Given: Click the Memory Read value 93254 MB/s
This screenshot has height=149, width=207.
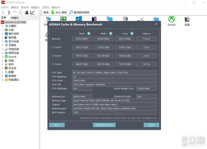Looking at the screenshot, I should tap(82, 39).
